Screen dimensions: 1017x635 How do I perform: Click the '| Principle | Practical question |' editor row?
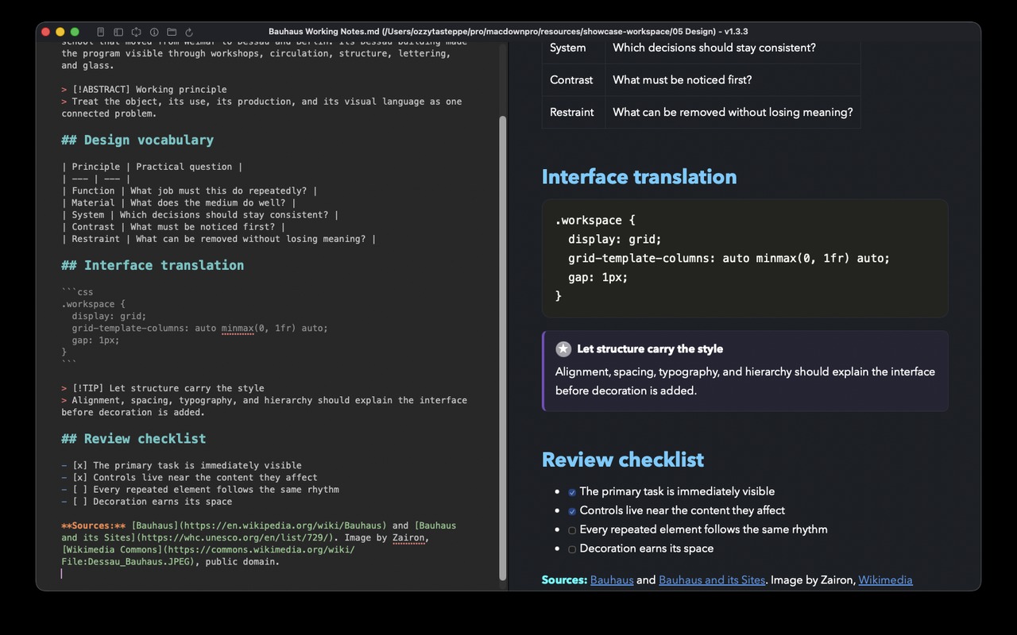click(x=152, y=167)
